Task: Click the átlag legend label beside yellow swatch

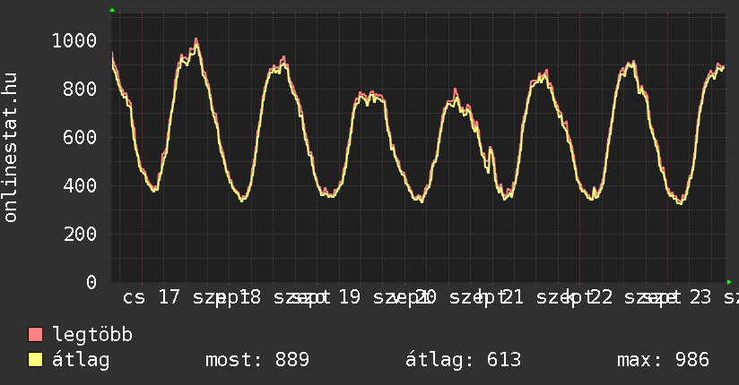Action: click(81, 360)
